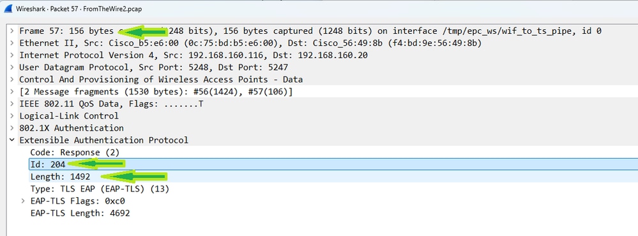Expand the Ethernet II section

tap(13, 43)
